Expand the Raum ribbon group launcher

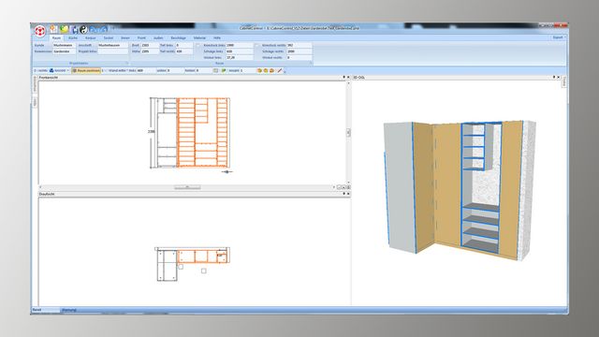(x=310, y=63)
